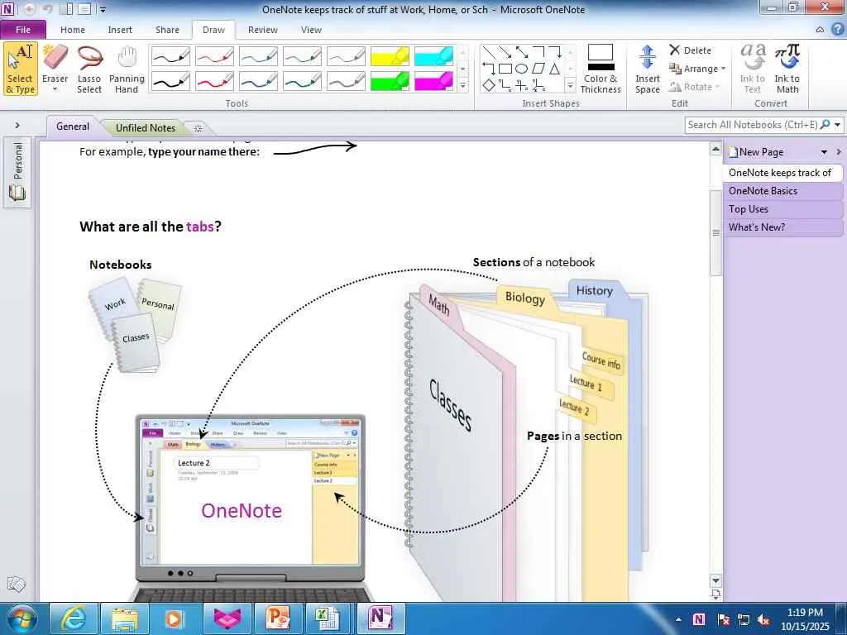Click the Ink to Text button

tap(753, 69)
